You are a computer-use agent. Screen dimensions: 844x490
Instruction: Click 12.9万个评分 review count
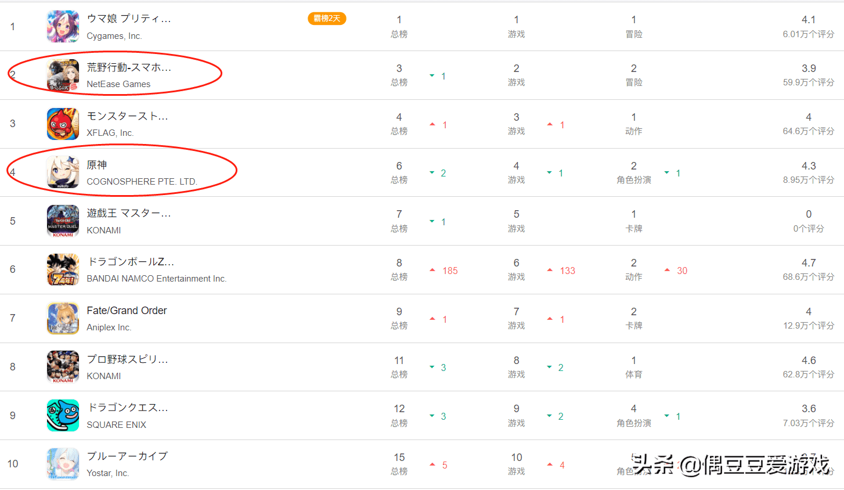tap(809, 326)
